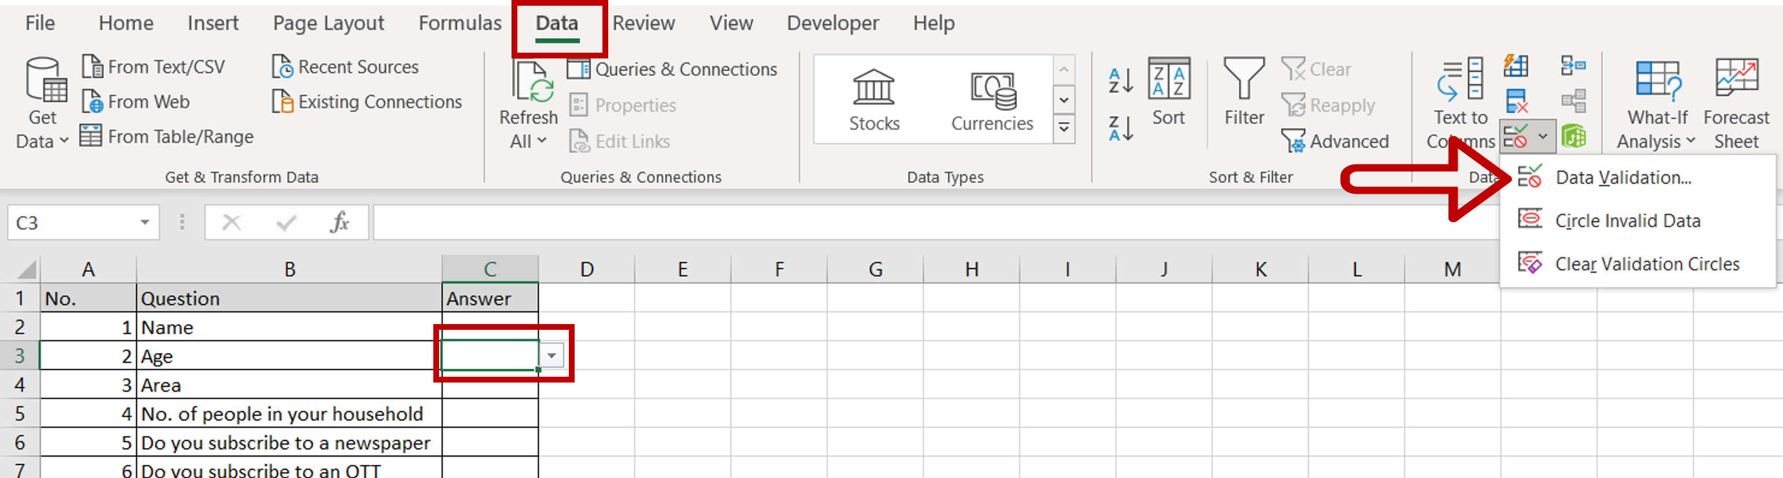Screen dimensions: 1783x478
Task: Open Existing Connections
Action: [x=366, y=102]
